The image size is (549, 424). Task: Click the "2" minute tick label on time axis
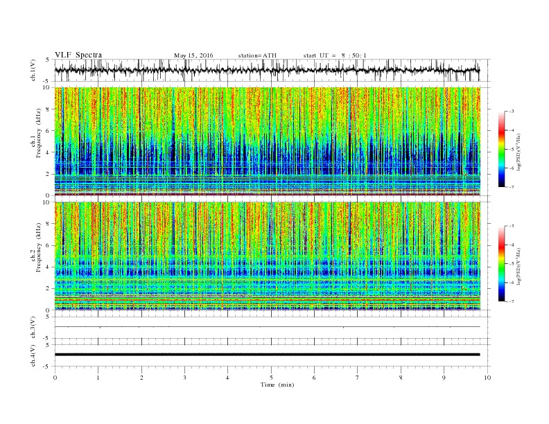tap(141, 378)
